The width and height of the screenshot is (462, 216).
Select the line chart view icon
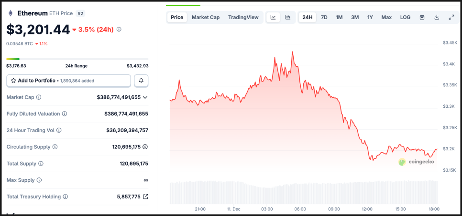273,17
